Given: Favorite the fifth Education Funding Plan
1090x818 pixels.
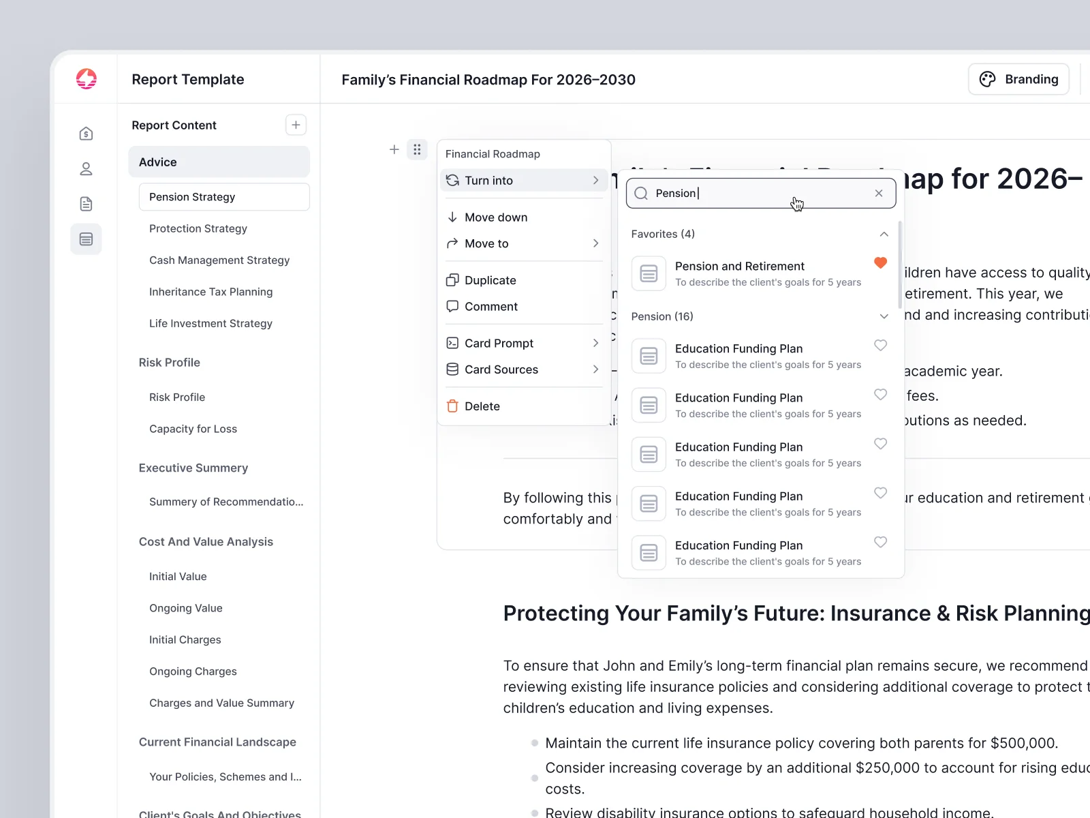Looking at the screenshot, I should pos(880,542).
